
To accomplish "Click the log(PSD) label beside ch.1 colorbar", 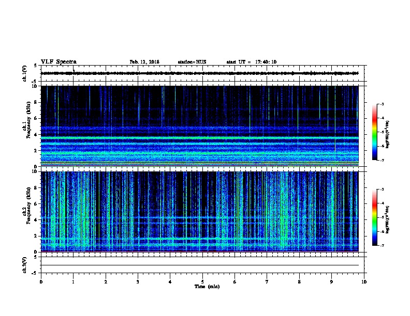I will (x=388, y=135).
